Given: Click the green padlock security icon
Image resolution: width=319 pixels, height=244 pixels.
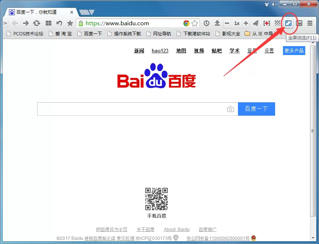Looking at the screenshot, I should (81, 23).
